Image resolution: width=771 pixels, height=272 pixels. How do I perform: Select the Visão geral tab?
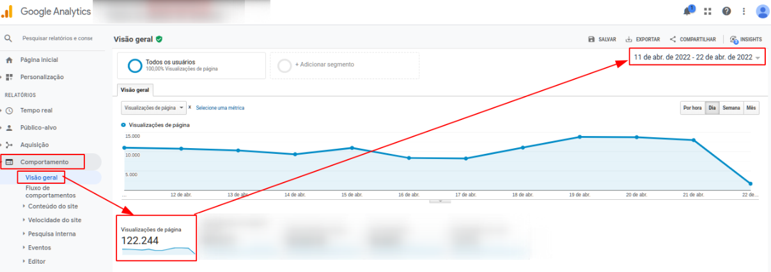pos(135,90)
